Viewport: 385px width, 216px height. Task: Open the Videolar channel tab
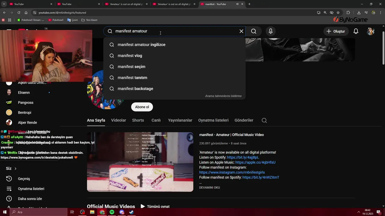click(x=119, y=120)
